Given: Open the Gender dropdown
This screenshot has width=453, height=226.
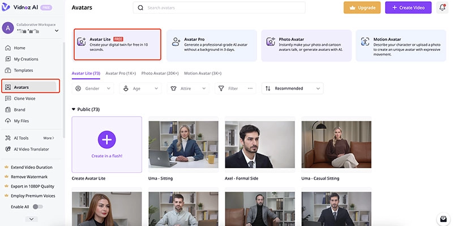Looking at the screenshot, I should click(93, 88).
